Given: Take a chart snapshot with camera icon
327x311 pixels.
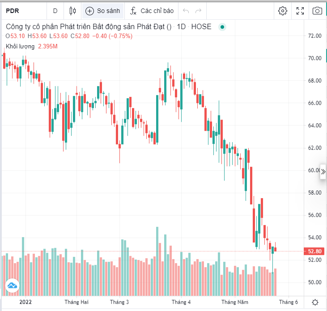Looking at the screenshot, I should pos(317,11).
